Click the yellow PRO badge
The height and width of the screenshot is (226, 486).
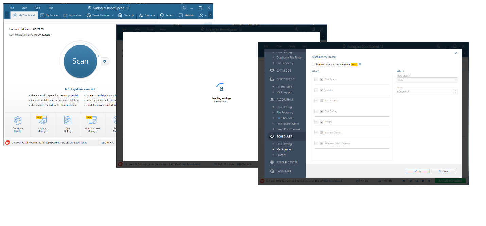354,64
